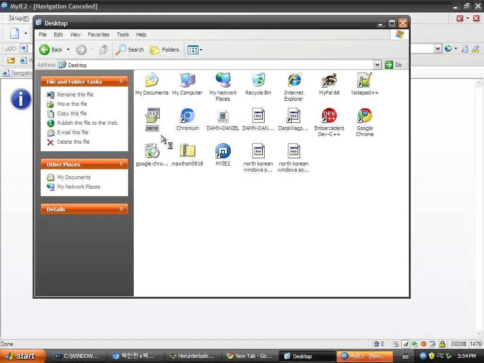
Task: Go to My Network Places in Other Places
Action: point(78,187)
